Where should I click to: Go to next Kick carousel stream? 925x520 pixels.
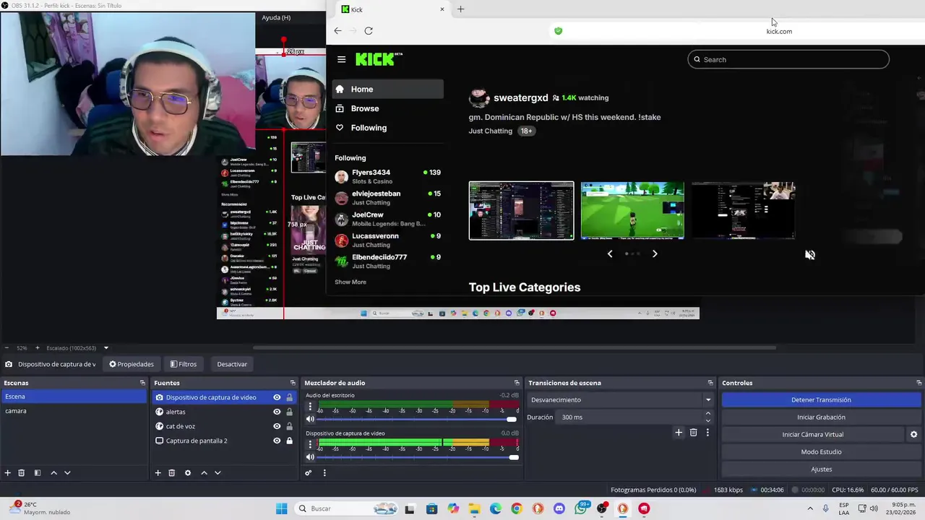pos(655,253)
